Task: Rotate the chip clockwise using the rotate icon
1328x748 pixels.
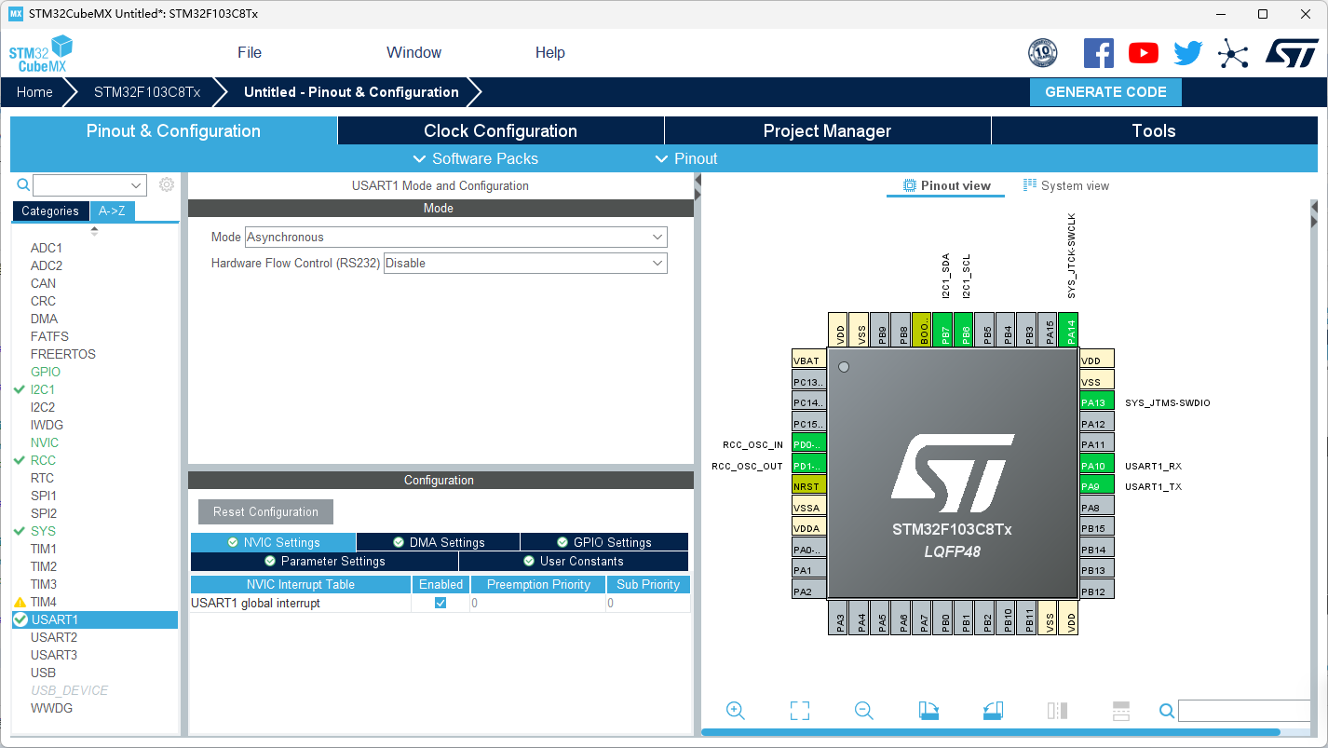Action: coord(928,710)
